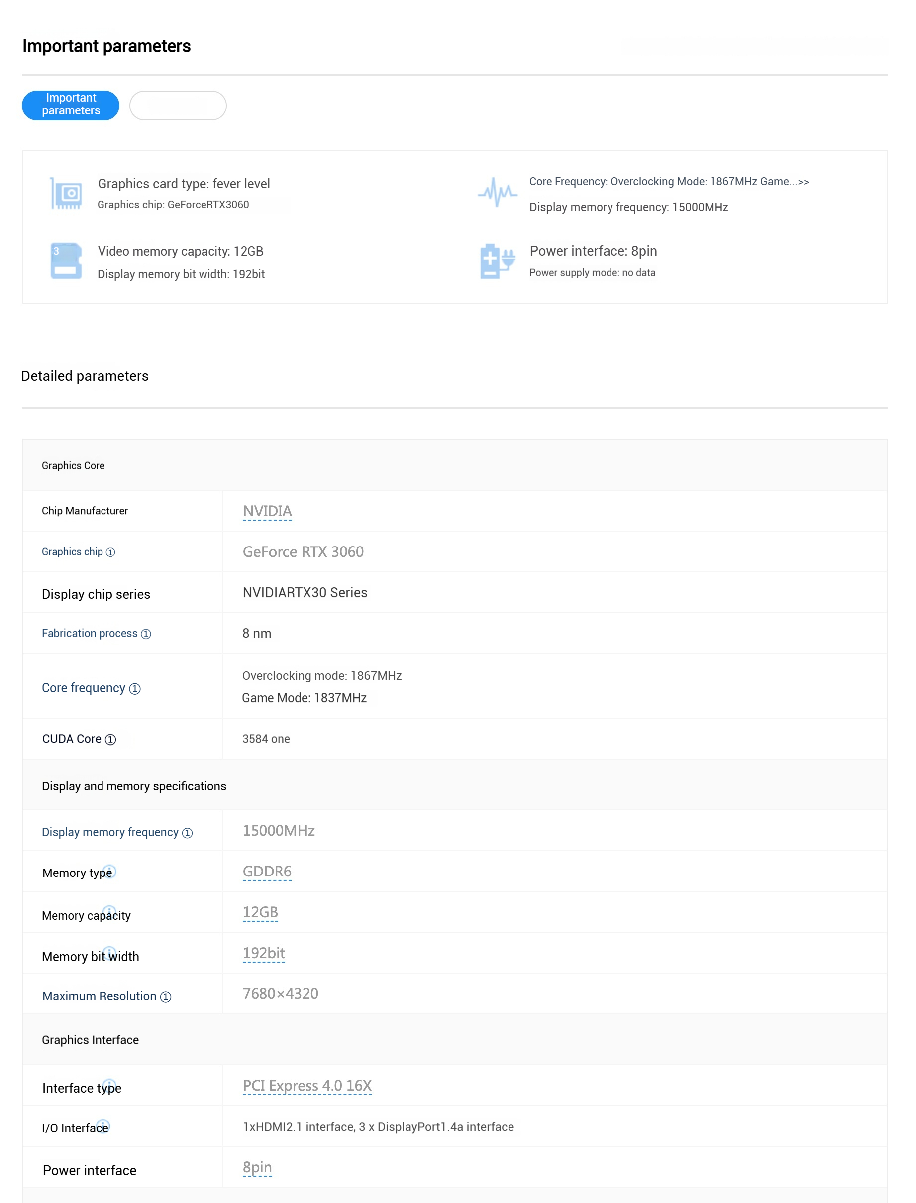This screenshot has height=1203, width=916.
Task: Open the 8pin power interface link
Action: (x=257, y=1168)
